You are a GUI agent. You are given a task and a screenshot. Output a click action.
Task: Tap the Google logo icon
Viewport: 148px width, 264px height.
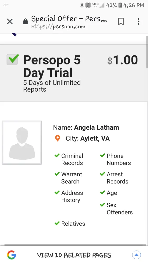(x=11, y=255)
